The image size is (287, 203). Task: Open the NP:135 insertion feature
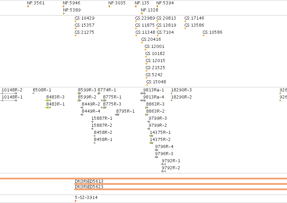coord(142,3)
